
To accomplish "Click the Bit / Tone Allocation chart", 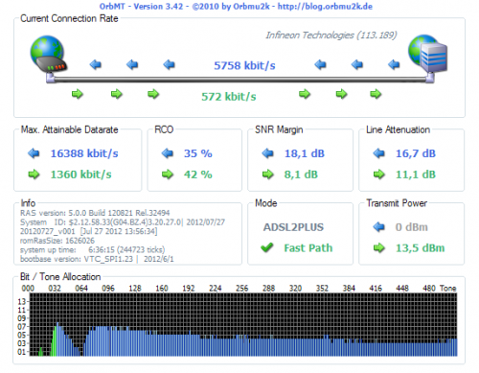I will tap(243, 324).
